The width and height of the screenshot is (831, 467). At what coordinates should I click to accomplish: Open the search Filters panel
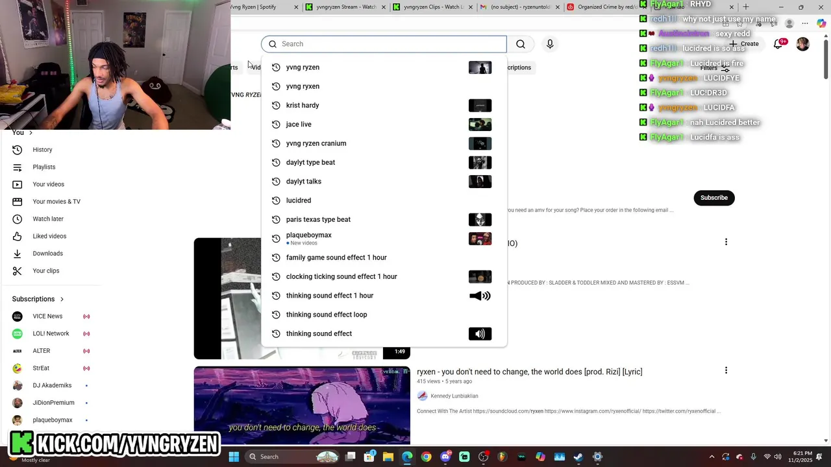(715, 68)
